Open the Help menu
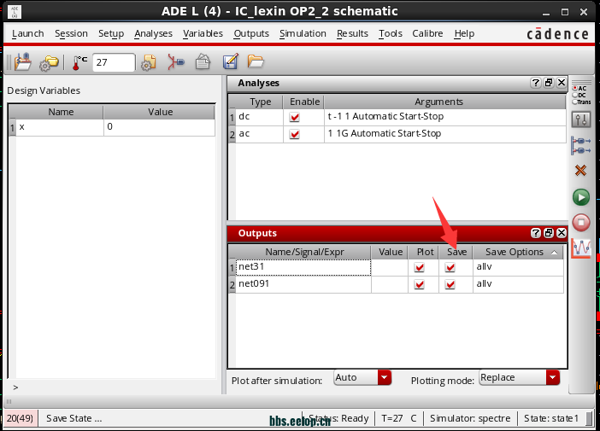This screenshot has width=600, height=431. (464, 33)
